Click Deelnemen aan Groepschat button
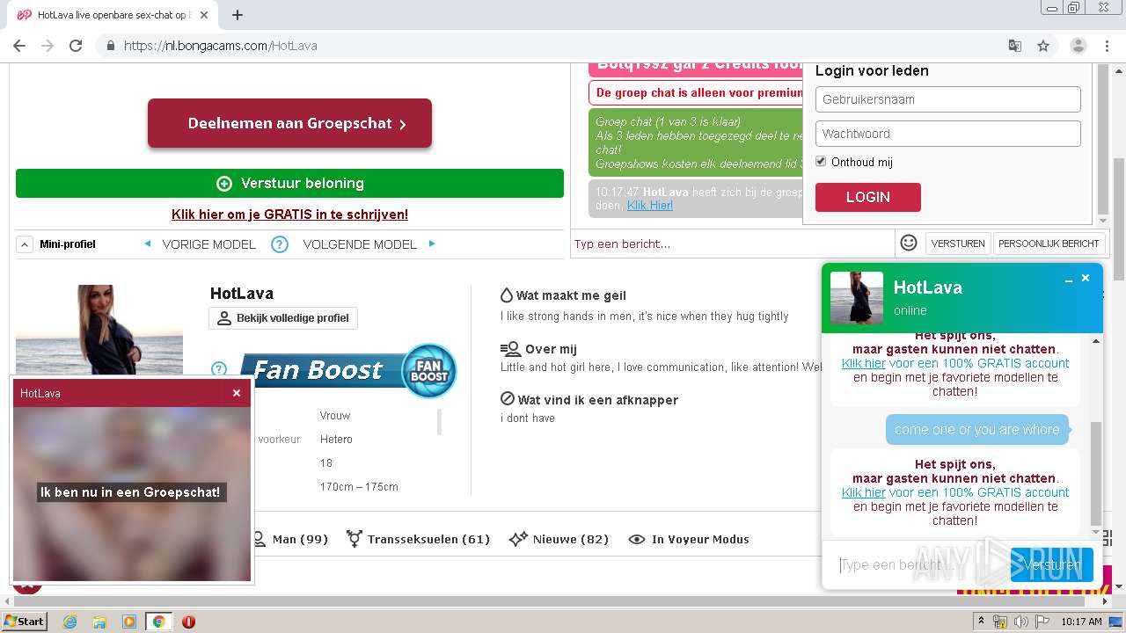 pos(289,123)
